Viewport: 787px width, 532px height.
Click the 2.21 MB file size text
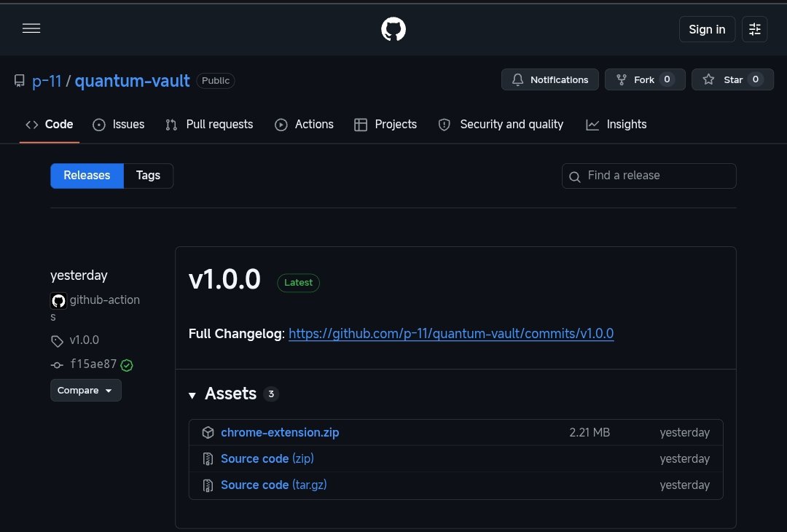590,433
